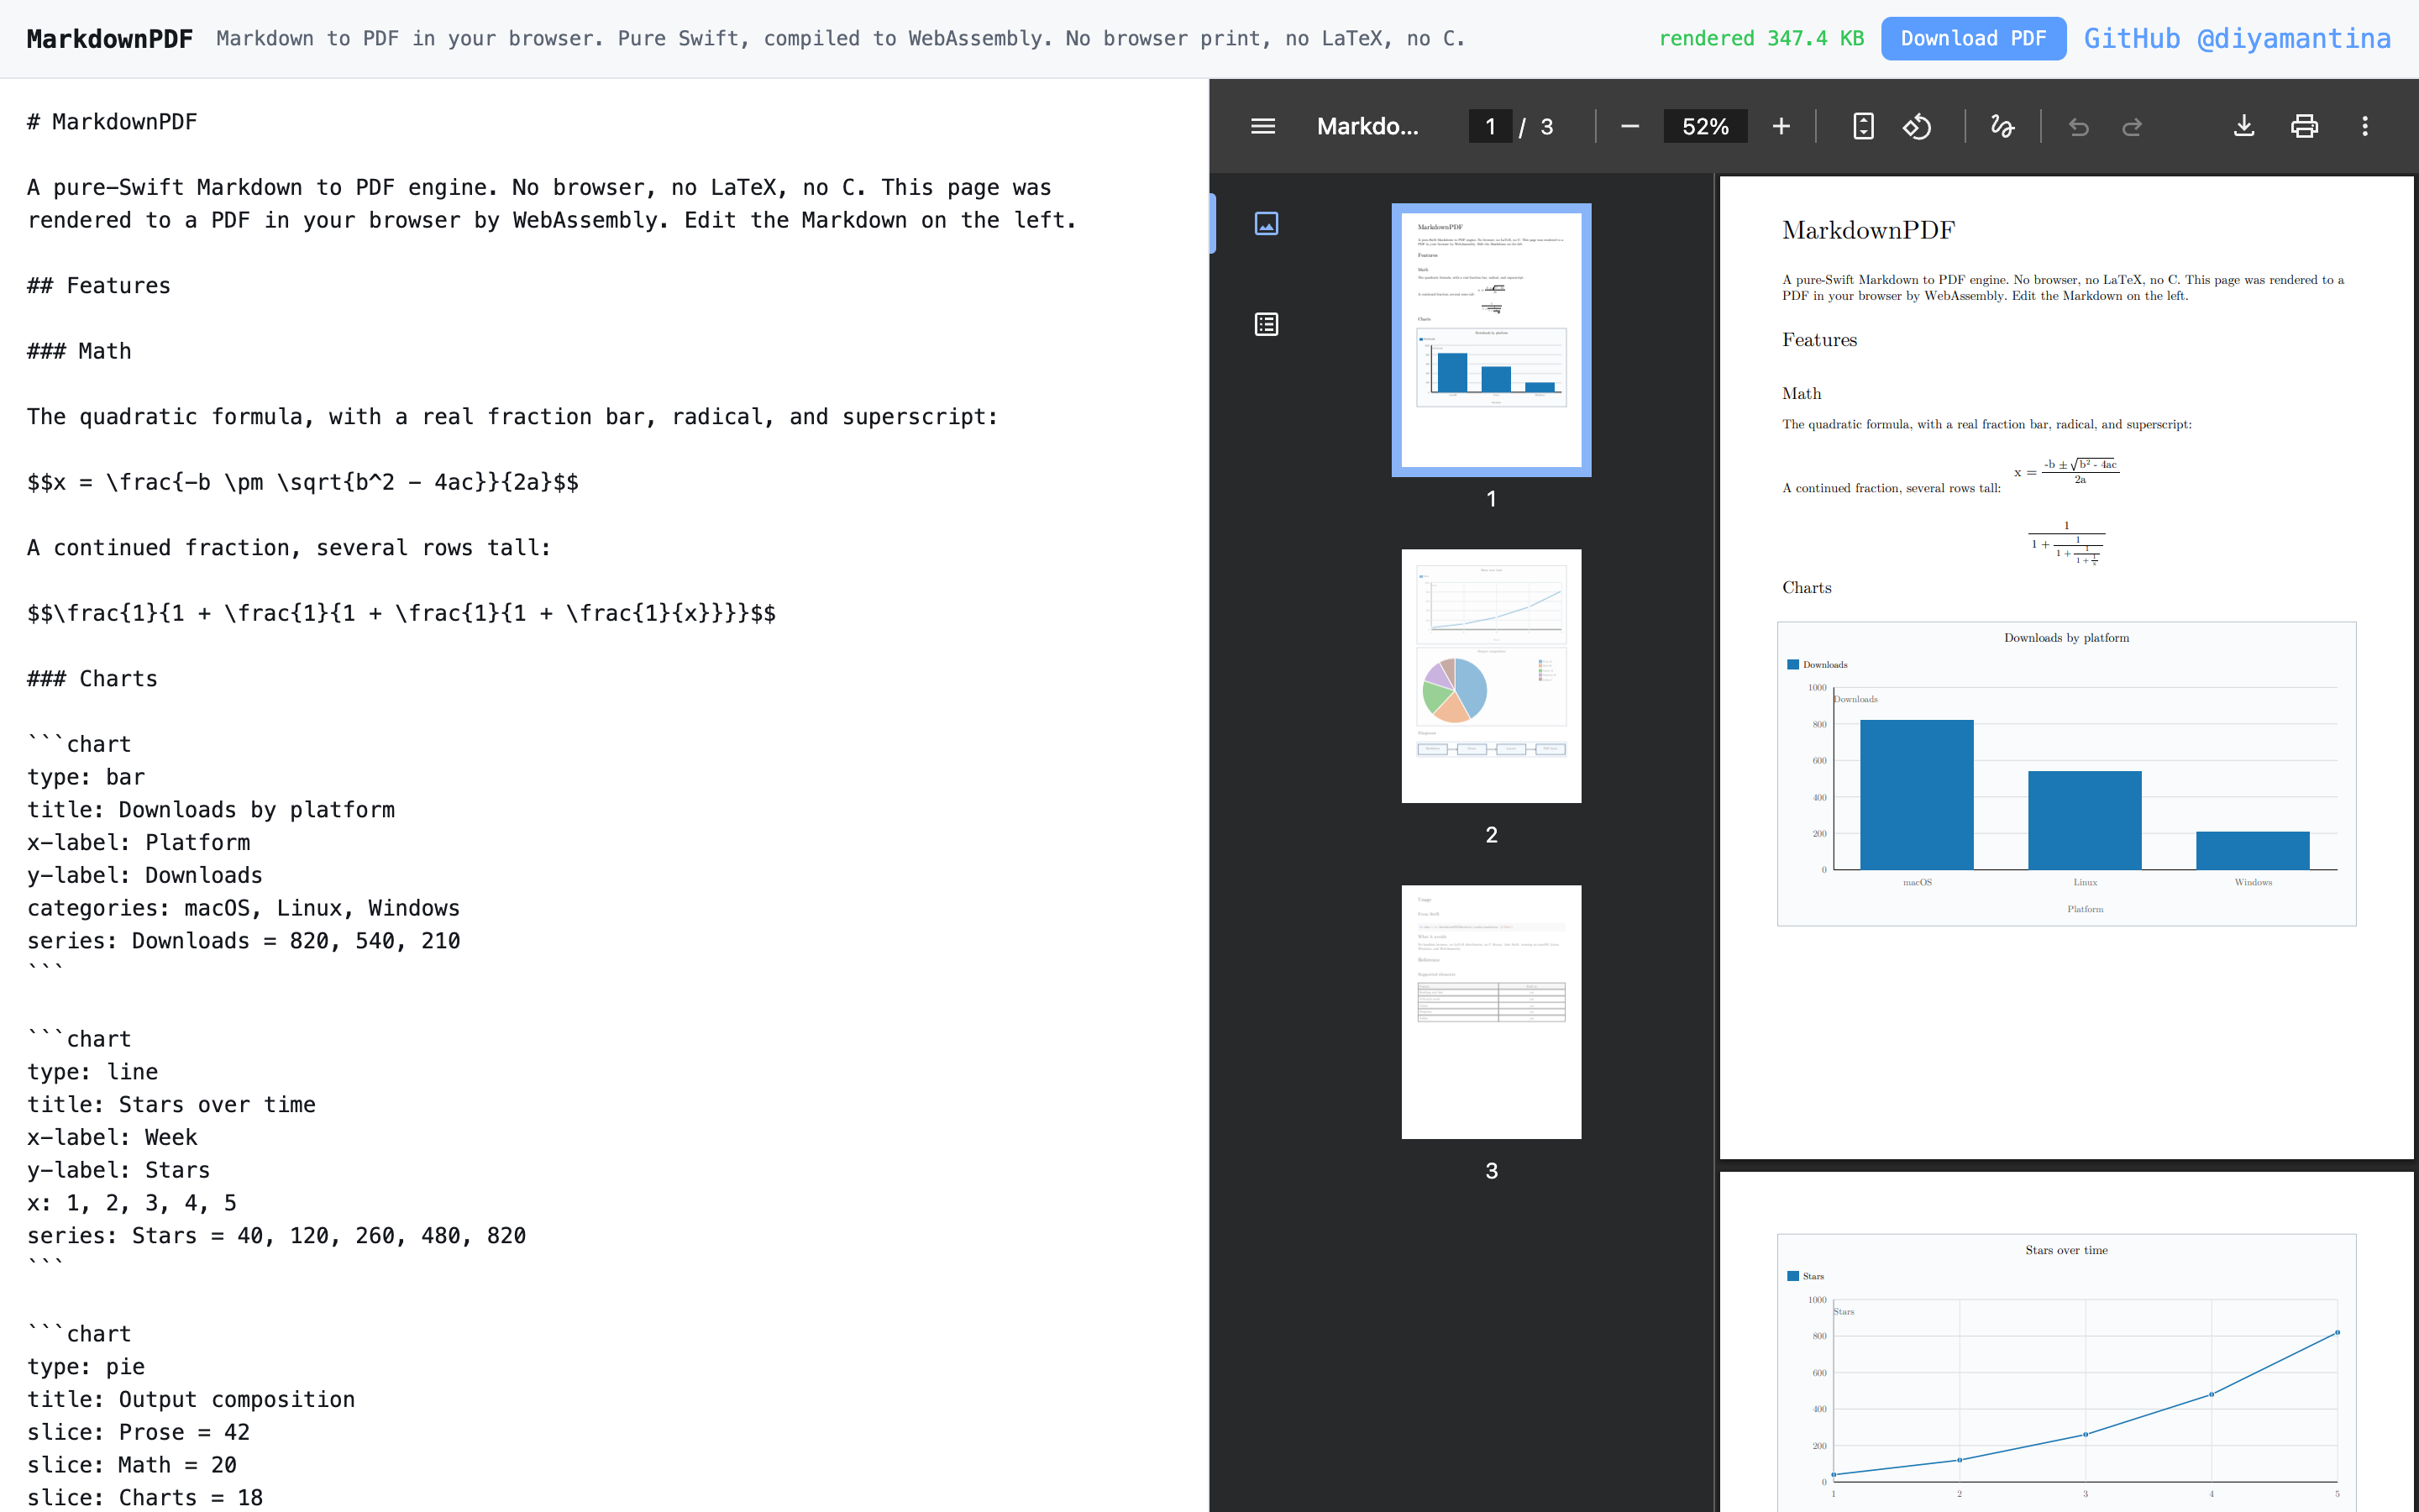Zoom out with the minus icon
This screenshot has height=1512, width=2419.
click(1629, 126)
